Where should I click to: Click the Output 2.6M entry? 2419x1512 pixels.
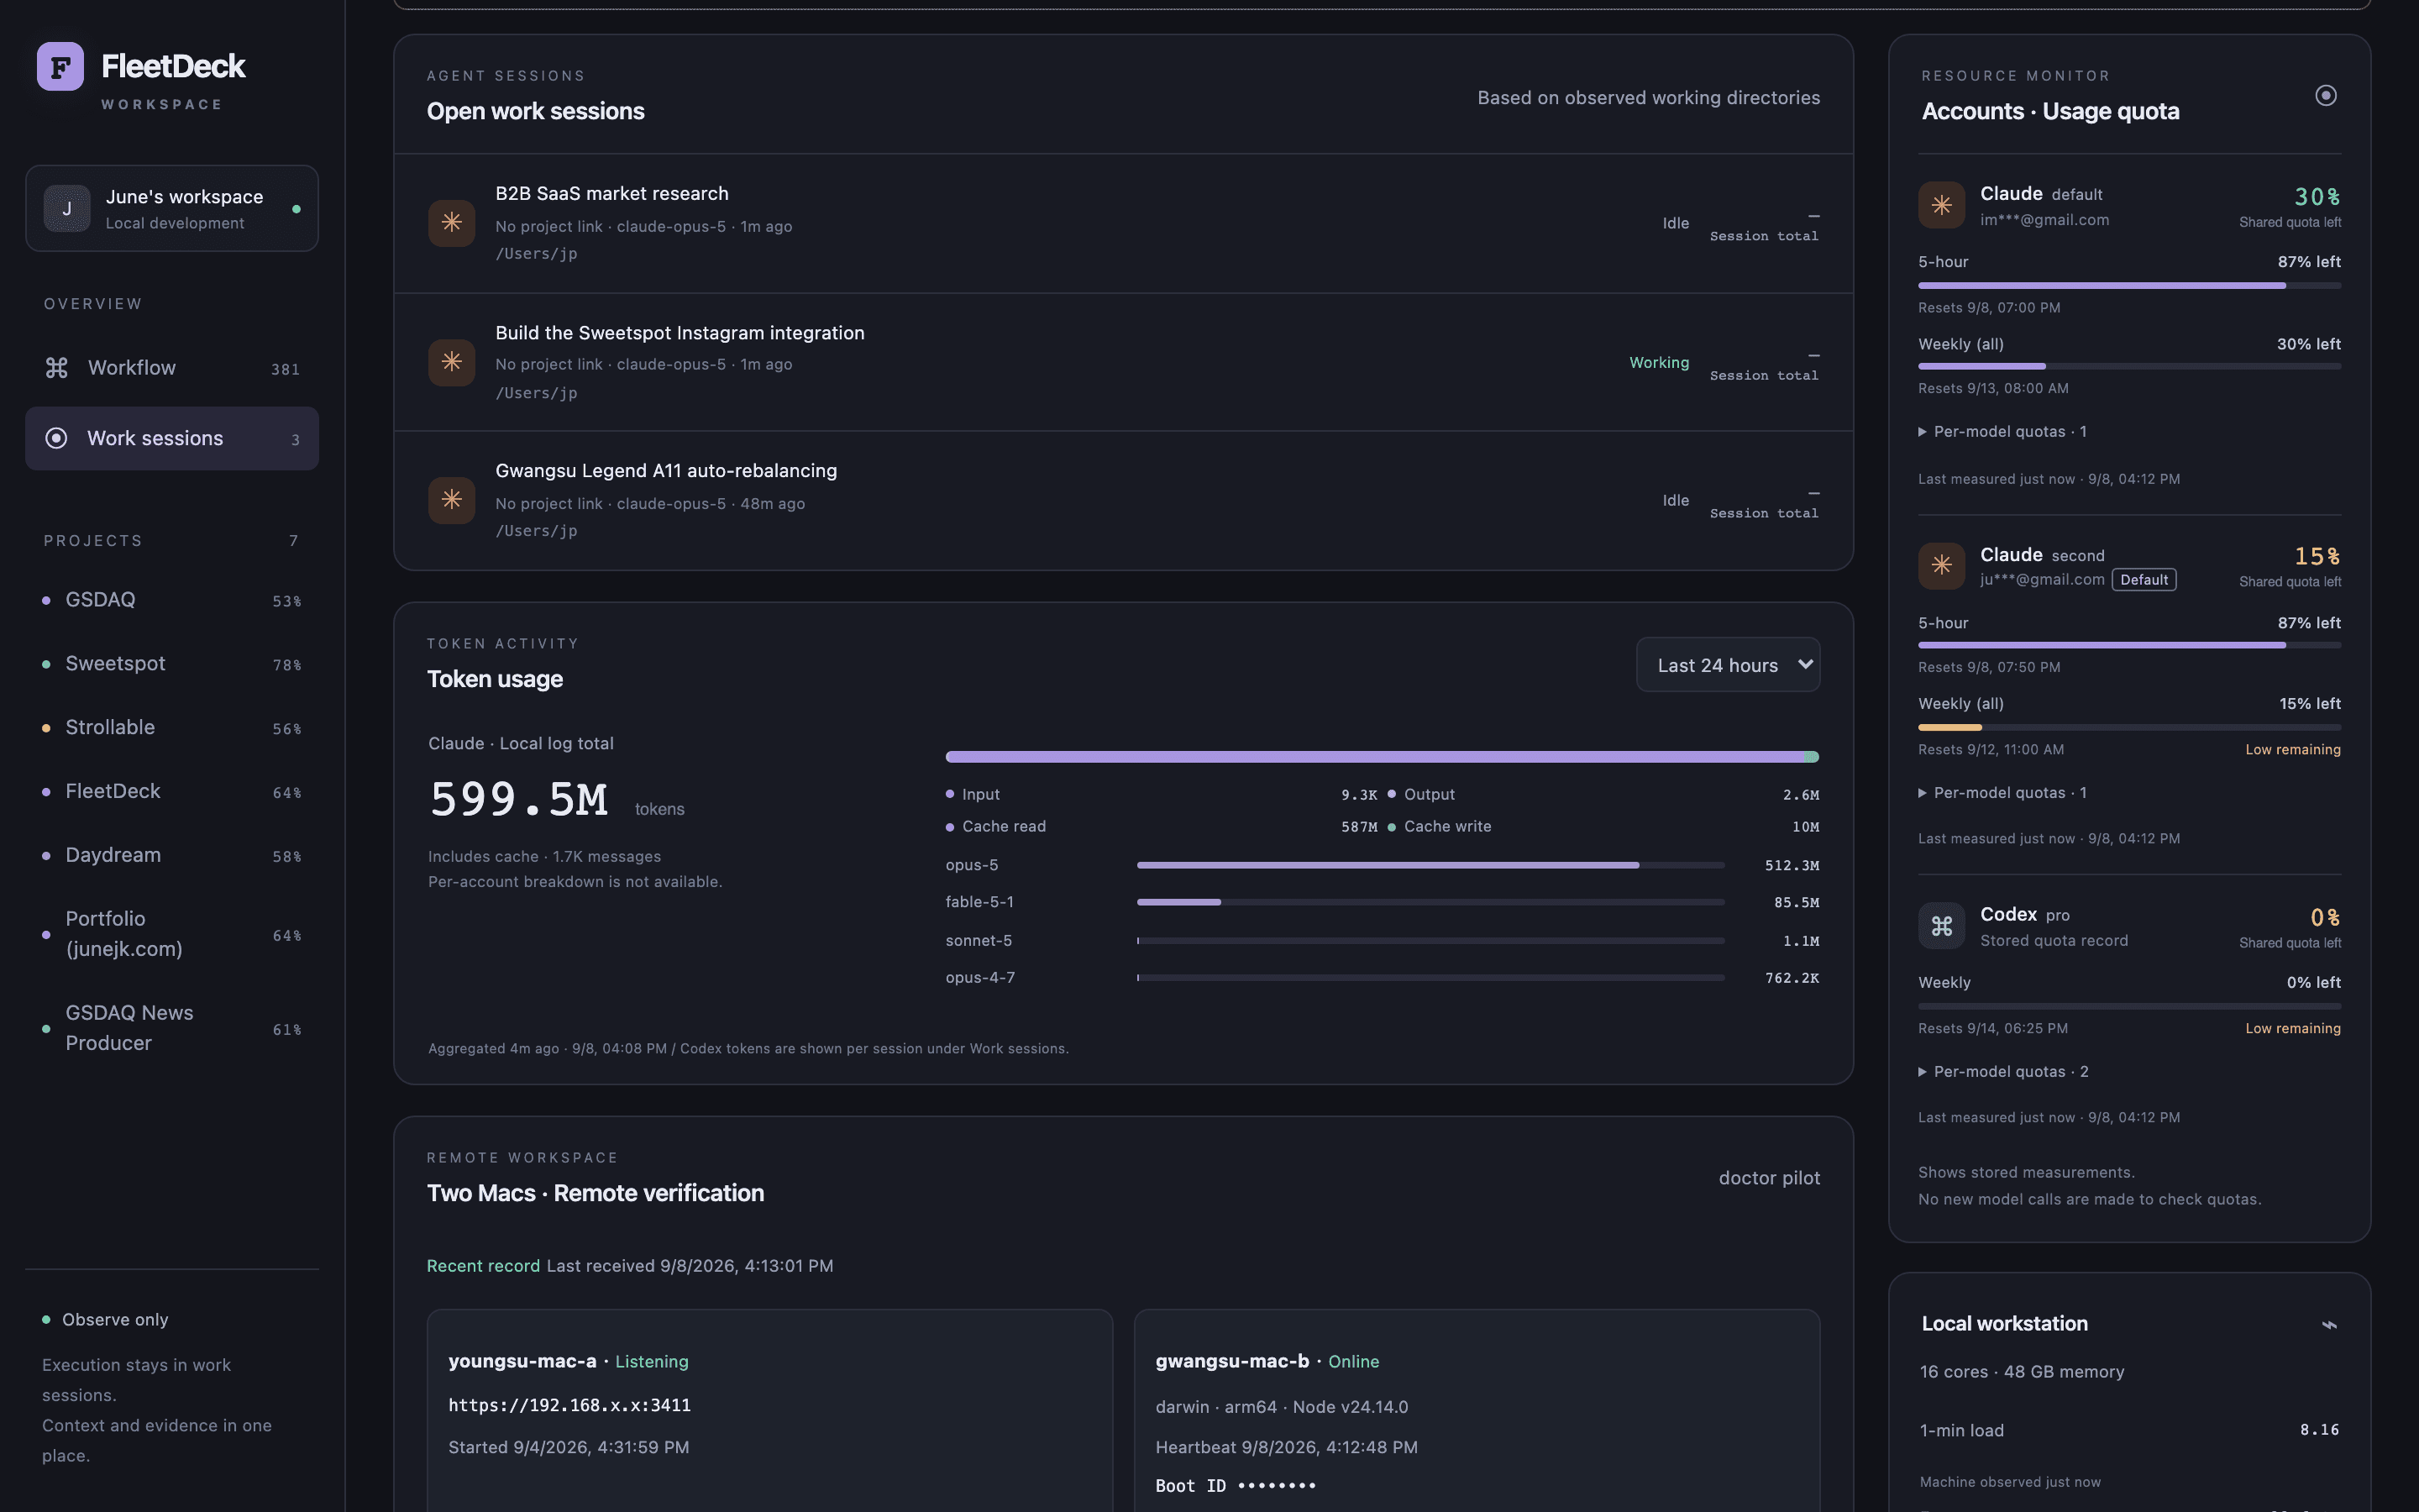point(1603,795)
